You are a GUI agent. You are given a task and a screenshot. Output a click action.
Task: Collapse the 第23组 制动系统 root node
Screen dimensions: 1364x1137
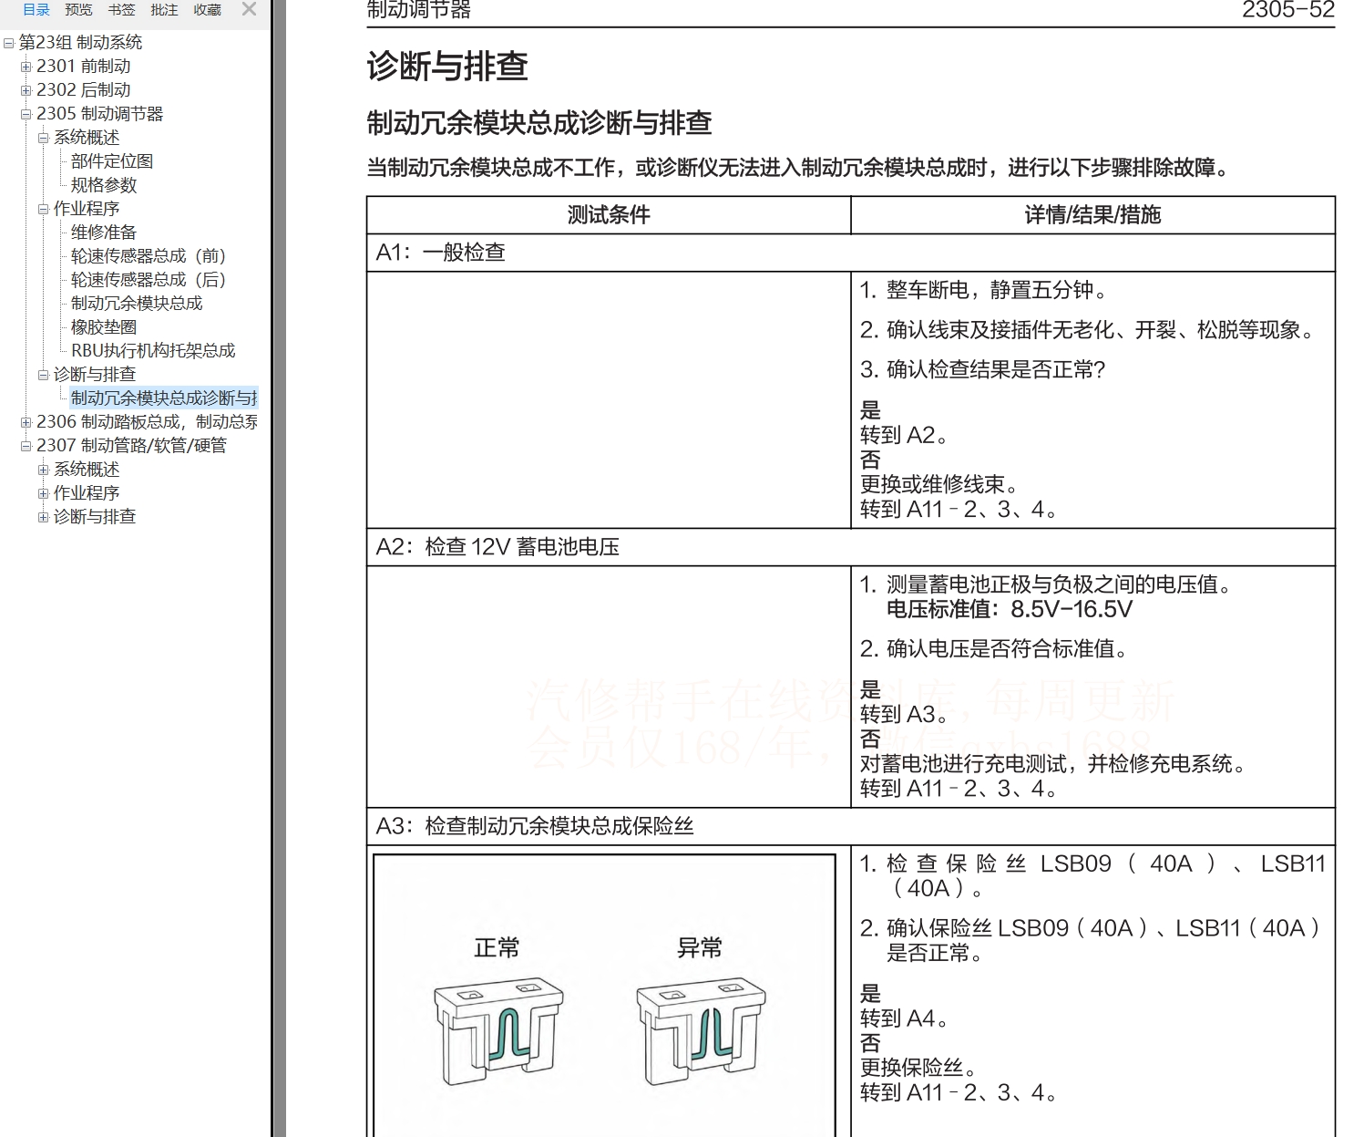point(7,42)
